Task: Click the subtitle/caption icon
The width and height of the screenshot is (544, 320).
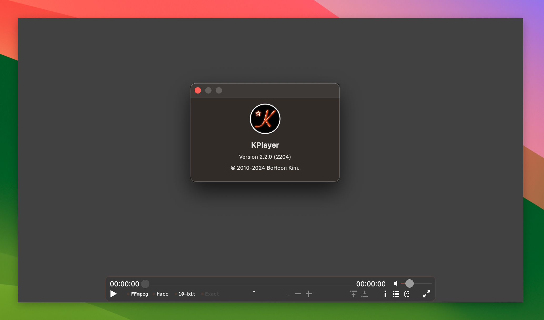Action: [407, 293]
